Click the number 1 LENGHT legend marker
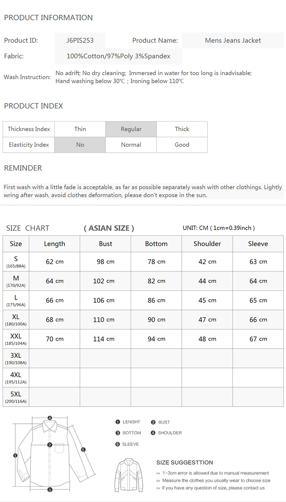Image resolution: width=286 pixels, height=502 pixels. click(118, 422)
